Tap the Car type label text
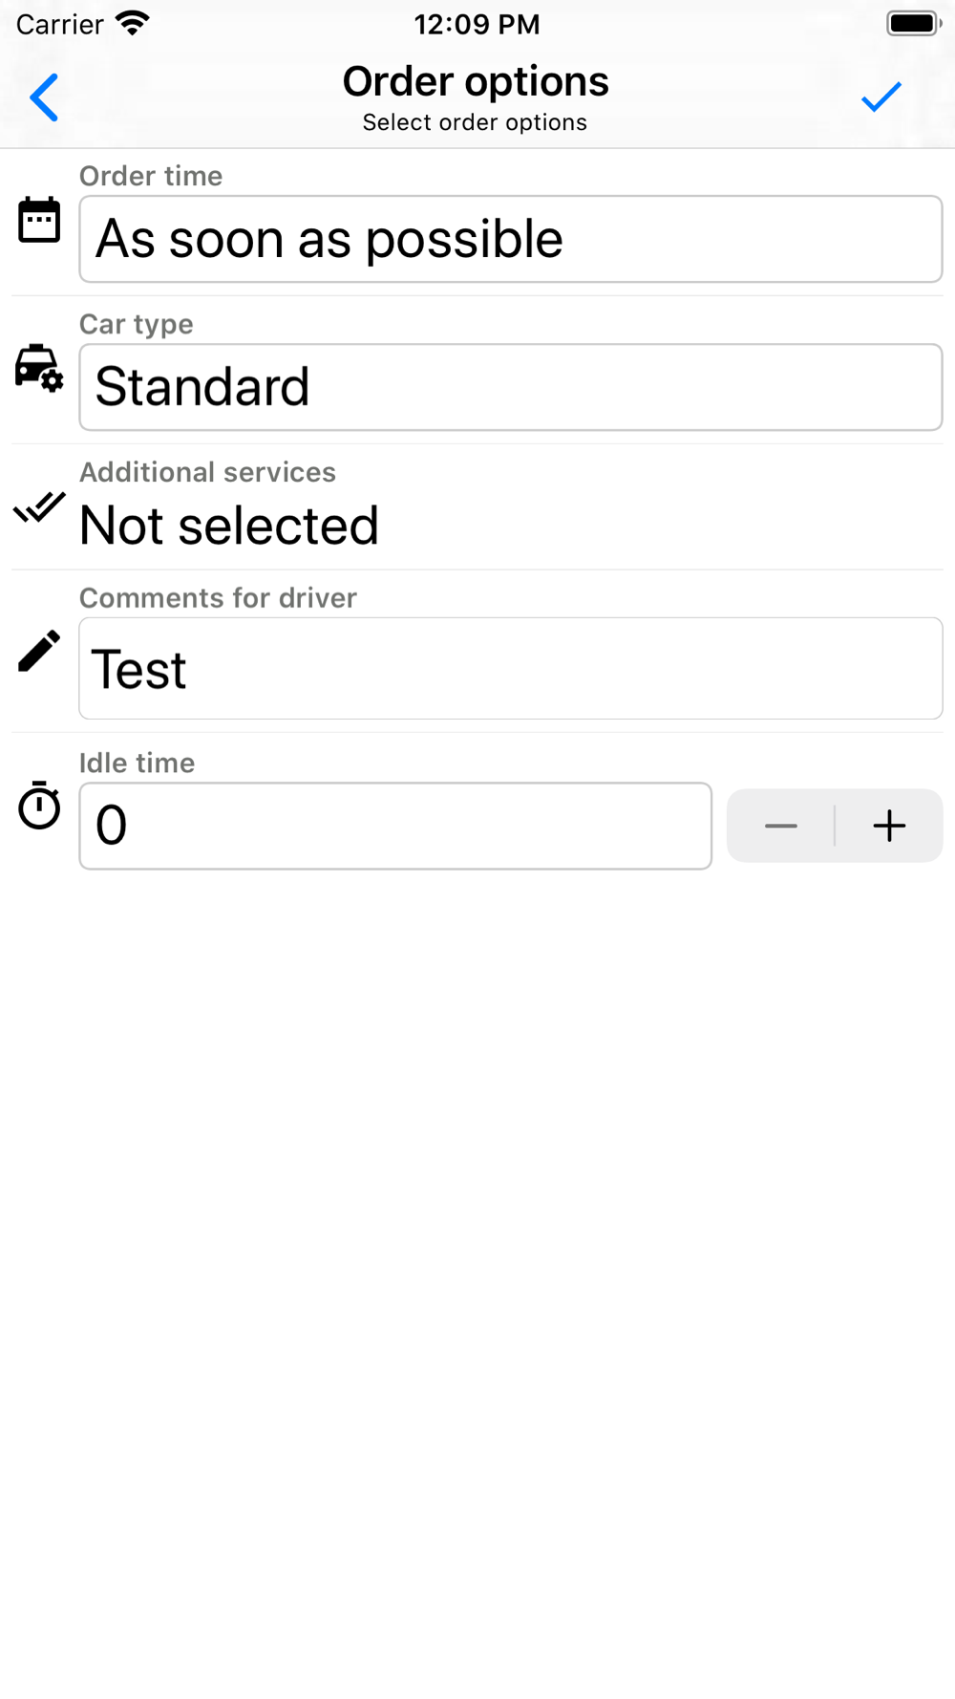The height and width of the screenshot is (1699, 955). click(x=137, y=324)
